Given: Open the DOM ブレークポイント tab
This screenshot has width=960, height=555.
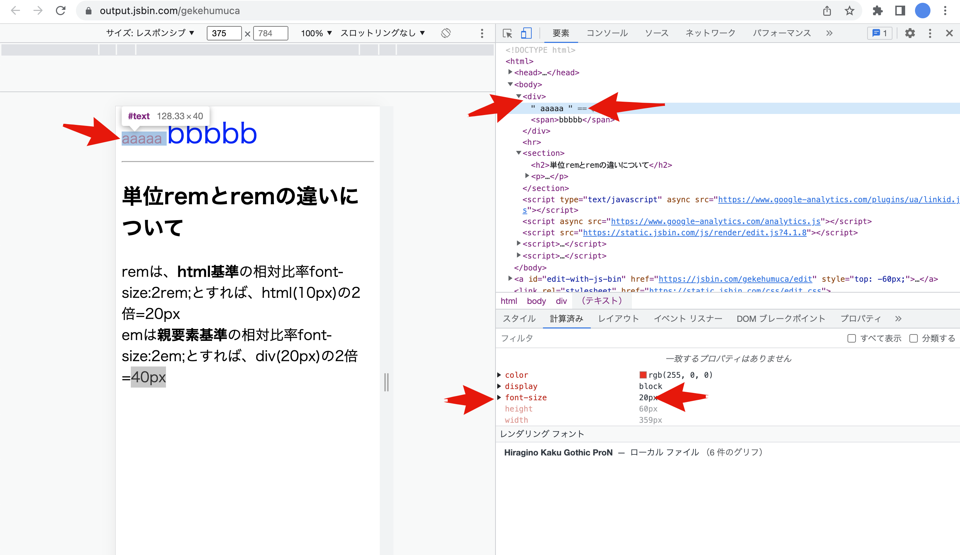Looking at the screenshot, I should click(x=781, y=318).
